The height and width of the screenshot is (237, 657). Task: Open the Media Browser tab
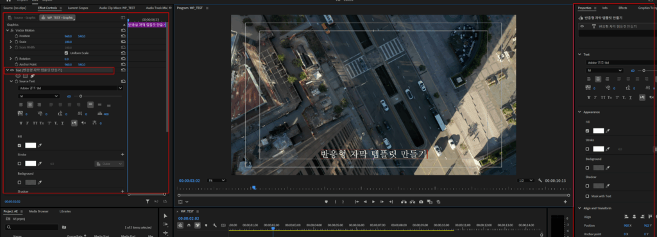pyautogui.click(x=38, y=211)
